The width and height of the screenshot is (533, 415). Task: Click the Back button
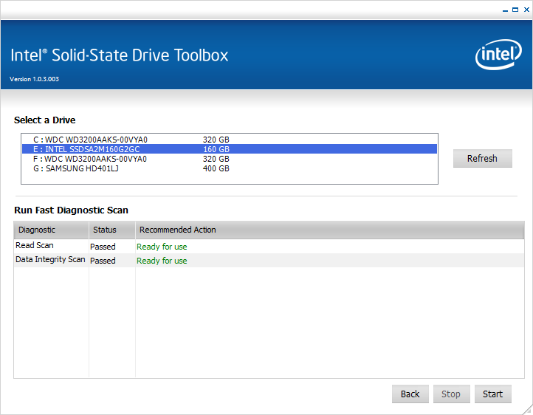pyautogui.click(x=410, y=394)
